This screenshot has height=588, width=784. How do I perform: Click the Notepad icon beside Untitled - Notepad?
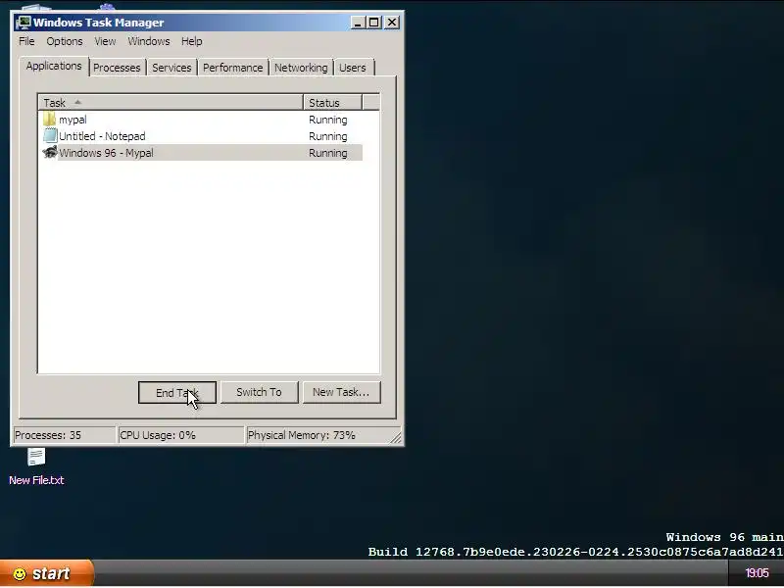point(50,135)
